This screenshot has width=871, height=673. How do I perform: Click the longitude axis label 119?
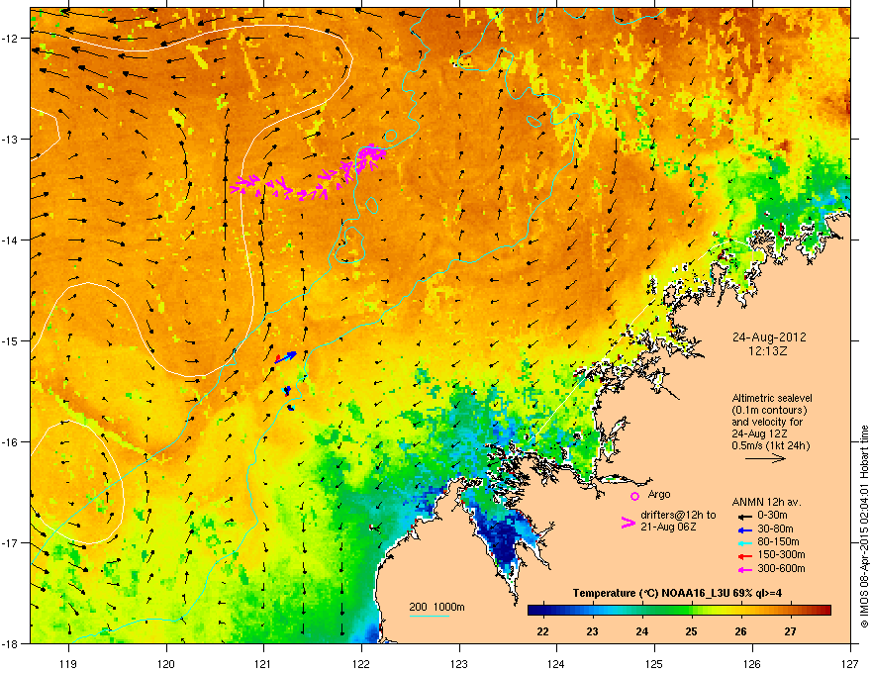pyautogui.click(x=68, y=663)
